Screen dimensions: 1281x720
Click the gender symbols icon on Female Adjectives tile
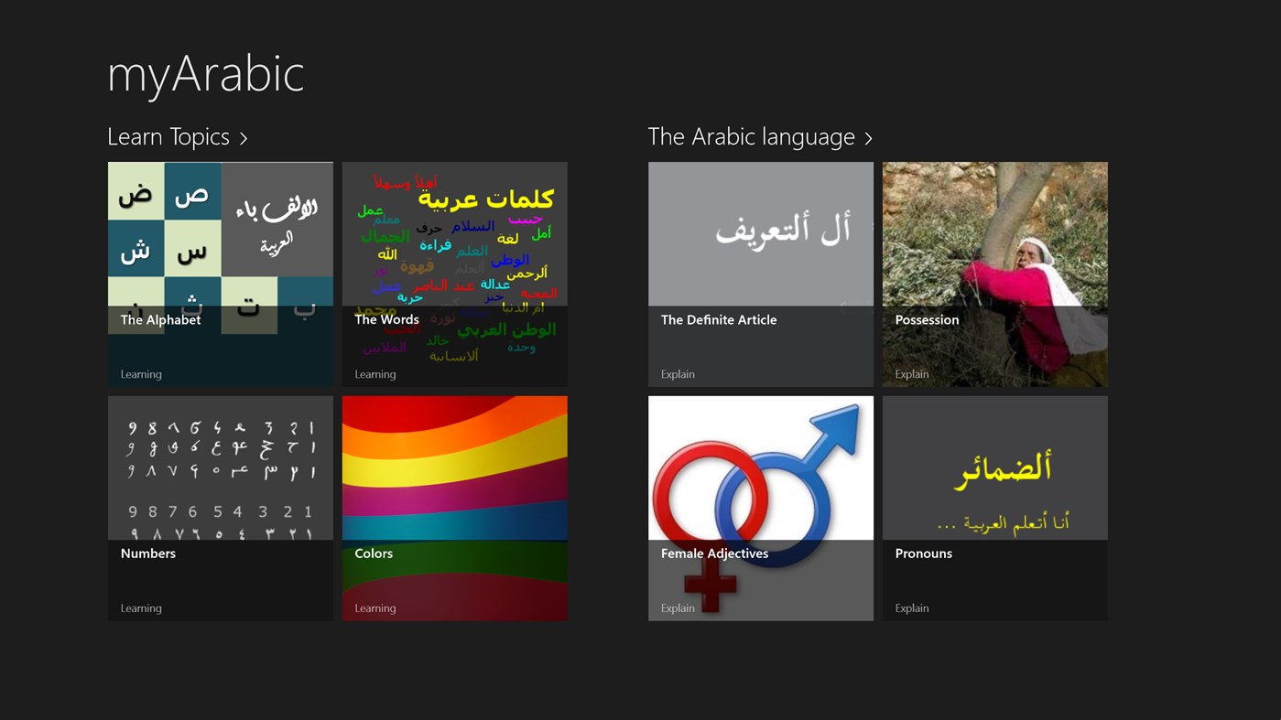pyautogui.click(x=760, y=467)
